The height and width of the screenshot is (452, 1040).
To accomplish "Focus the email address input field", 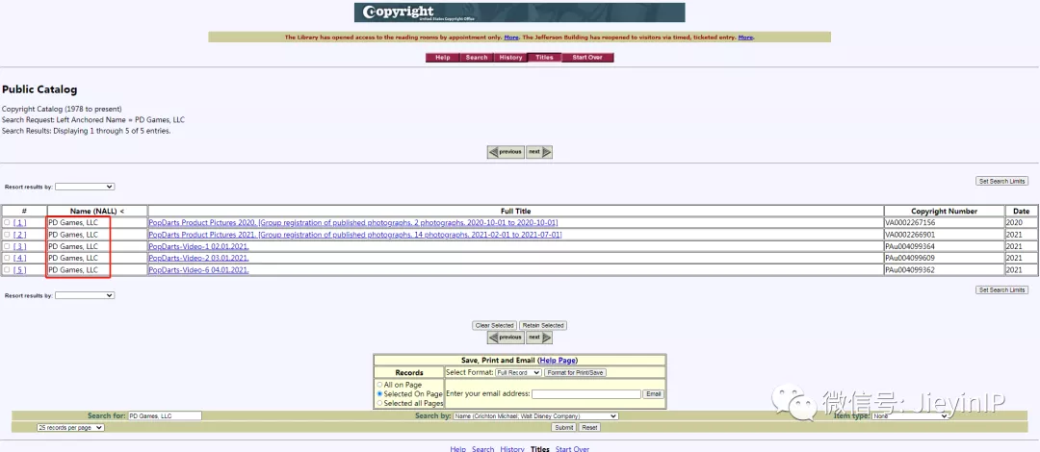I will [x=586, y=393].
